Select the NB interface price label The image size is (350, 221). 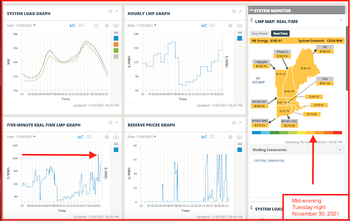[x=325, y=49]
